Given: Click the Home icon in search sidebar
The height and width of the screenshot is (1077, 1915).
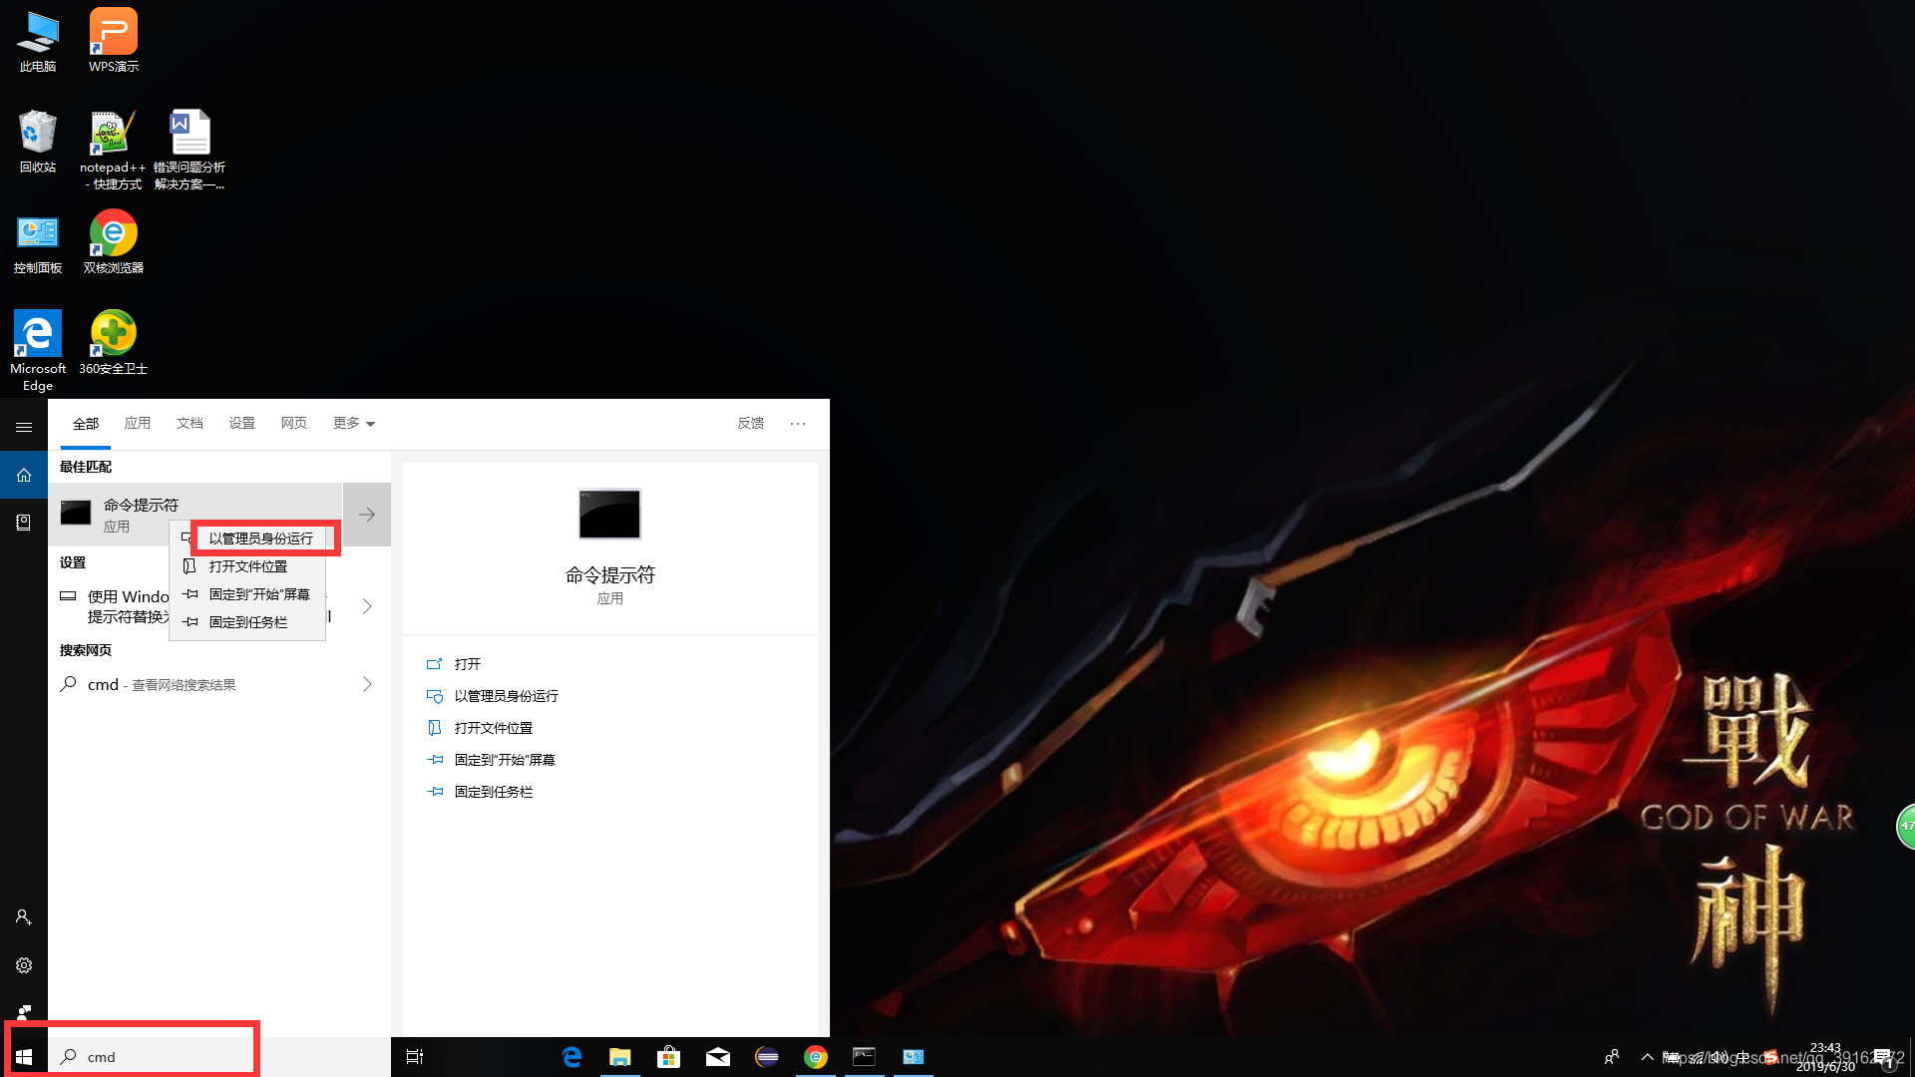Looking at the screenshot, I should tap(24, 475).
